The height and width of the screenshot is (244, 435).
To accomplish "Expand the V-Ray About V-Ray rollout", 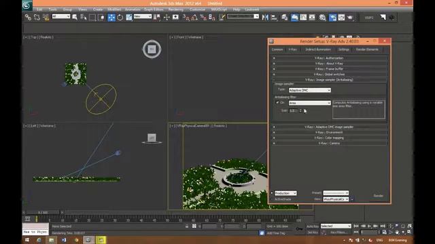I will pyautogui.click(x=329, y=63).
